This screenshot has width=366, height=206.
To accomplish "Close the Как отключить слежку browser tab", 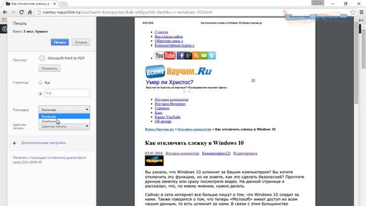I will click(55, 4).
